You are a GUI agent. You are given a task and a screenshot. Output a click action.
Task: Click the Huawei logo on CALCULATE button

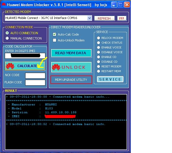10,66
